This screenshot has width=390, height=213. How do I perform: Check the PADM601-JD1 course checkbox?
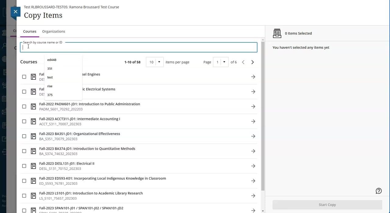pyautogui.click(x=24, y=106)
